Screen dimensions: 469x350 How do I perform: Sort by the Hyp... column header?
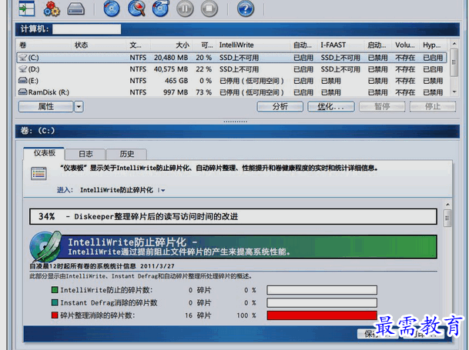click(x=433, y=45)
